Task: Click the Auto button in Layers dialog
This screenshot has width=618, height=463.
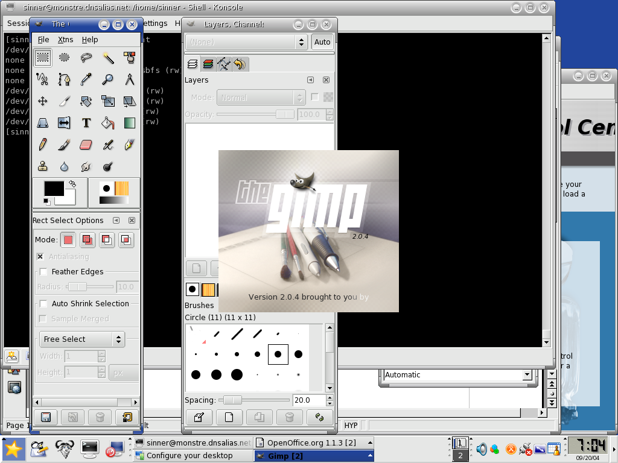Action: (x=322, y=42)
